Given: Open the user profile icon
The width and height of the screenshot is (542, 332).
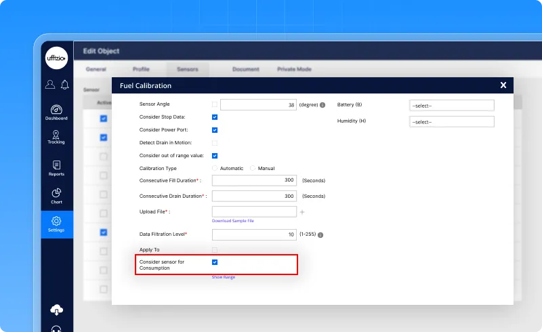Looking at the screenshot, I should (50, 85).
